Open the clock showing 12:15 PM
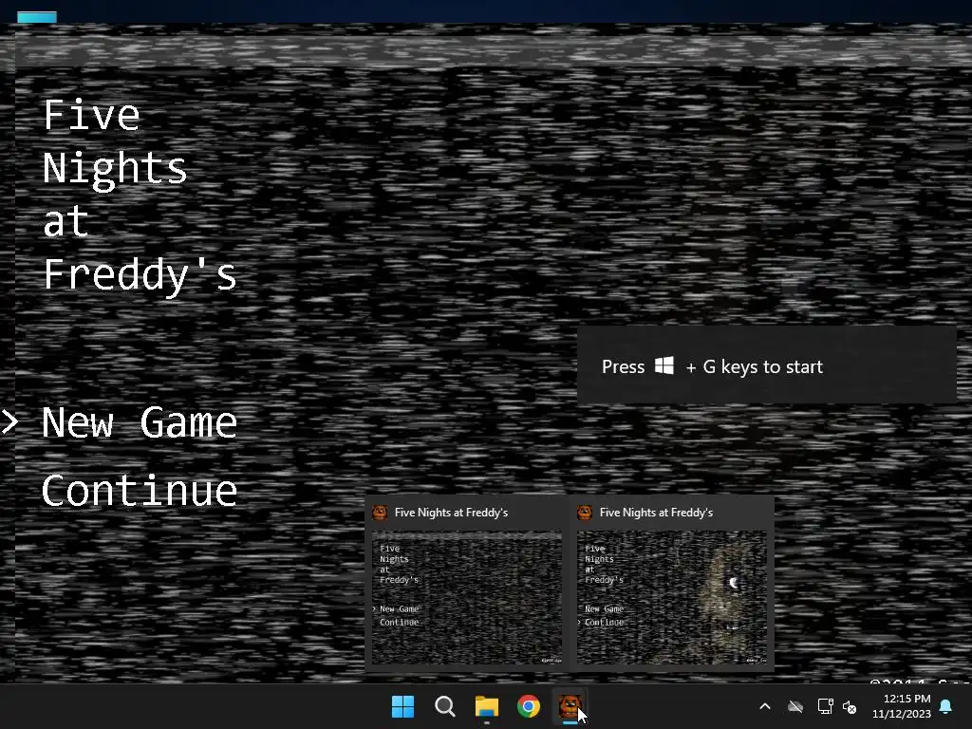Viewport: 972px width, 729px height. pos(902,706)
